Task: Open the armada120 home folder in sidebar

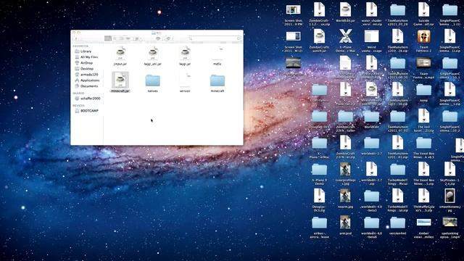Action: pos(86,75)
